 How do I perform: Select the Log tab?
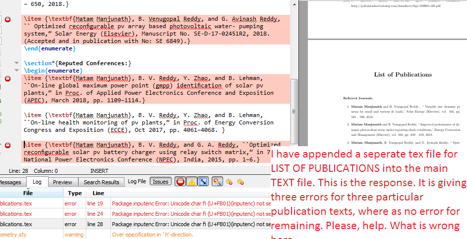37,182
